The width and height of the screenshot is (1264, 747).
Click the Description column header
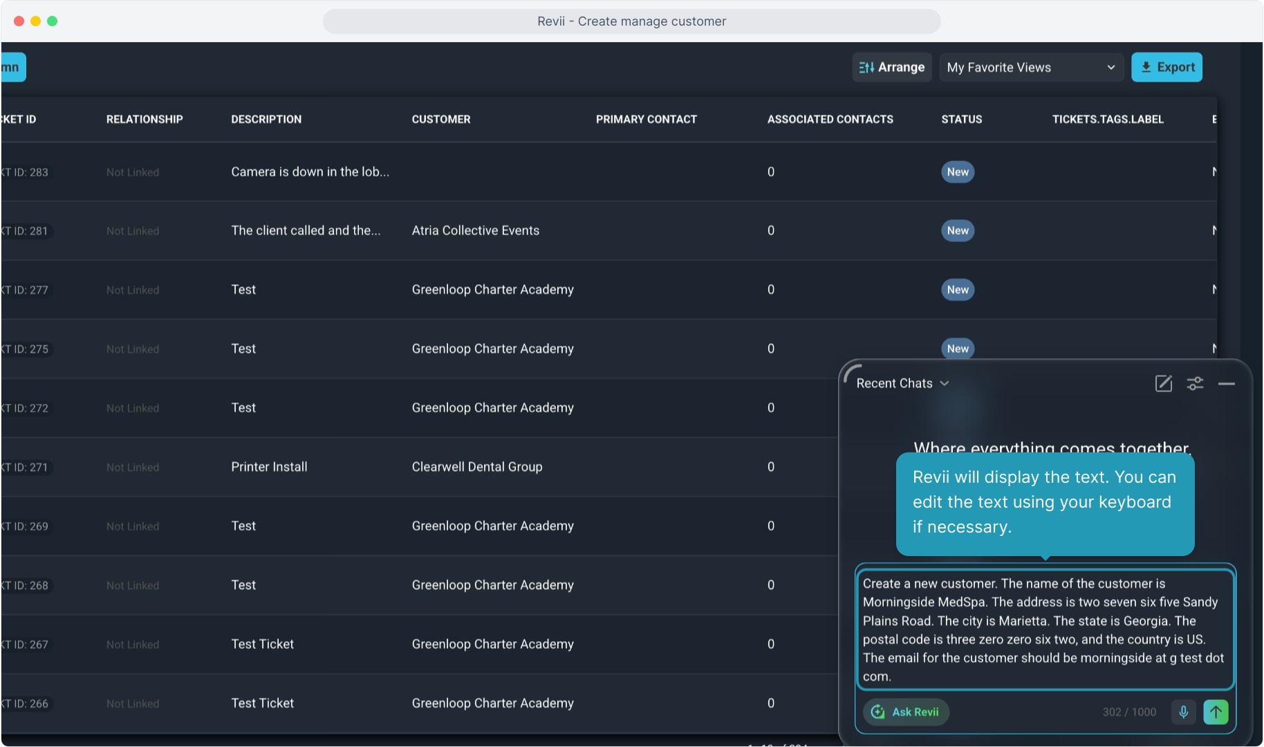pos(266,119)
